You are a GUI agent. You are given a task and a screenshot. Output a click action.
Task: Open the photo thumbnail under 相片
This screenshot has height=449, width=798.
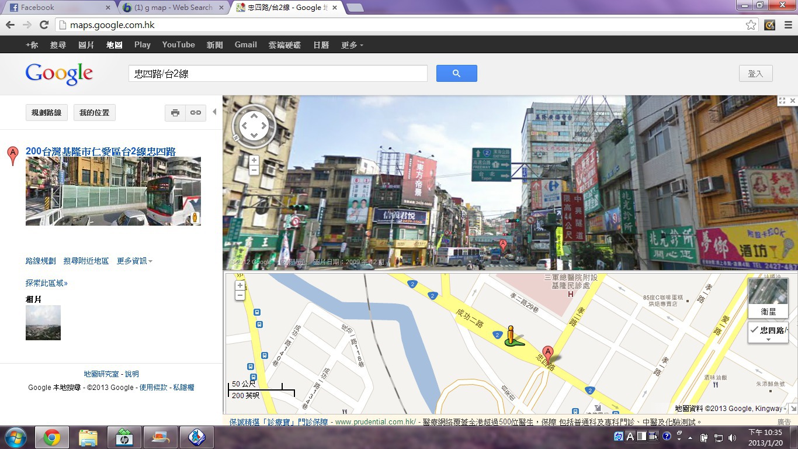pos(43,322)
